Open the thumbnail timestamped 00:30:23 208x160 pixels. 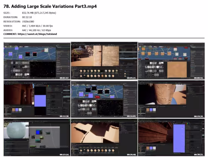pyautogui.click(x=171, y=138)
